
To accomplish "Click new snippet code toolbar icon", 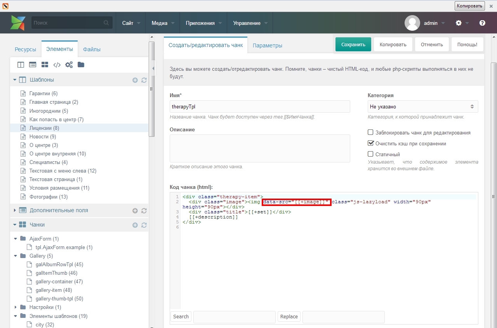I will click(x=57, y=65).
